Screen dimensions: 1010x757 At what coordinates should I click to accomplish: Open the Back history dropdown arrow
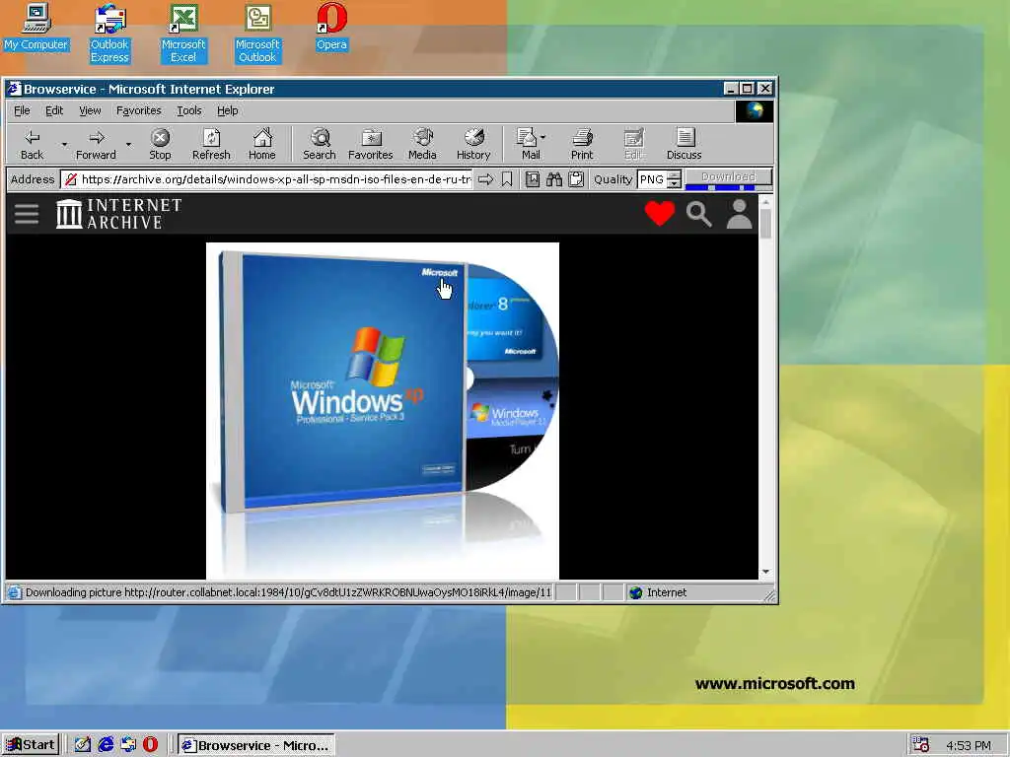[64, 144]
